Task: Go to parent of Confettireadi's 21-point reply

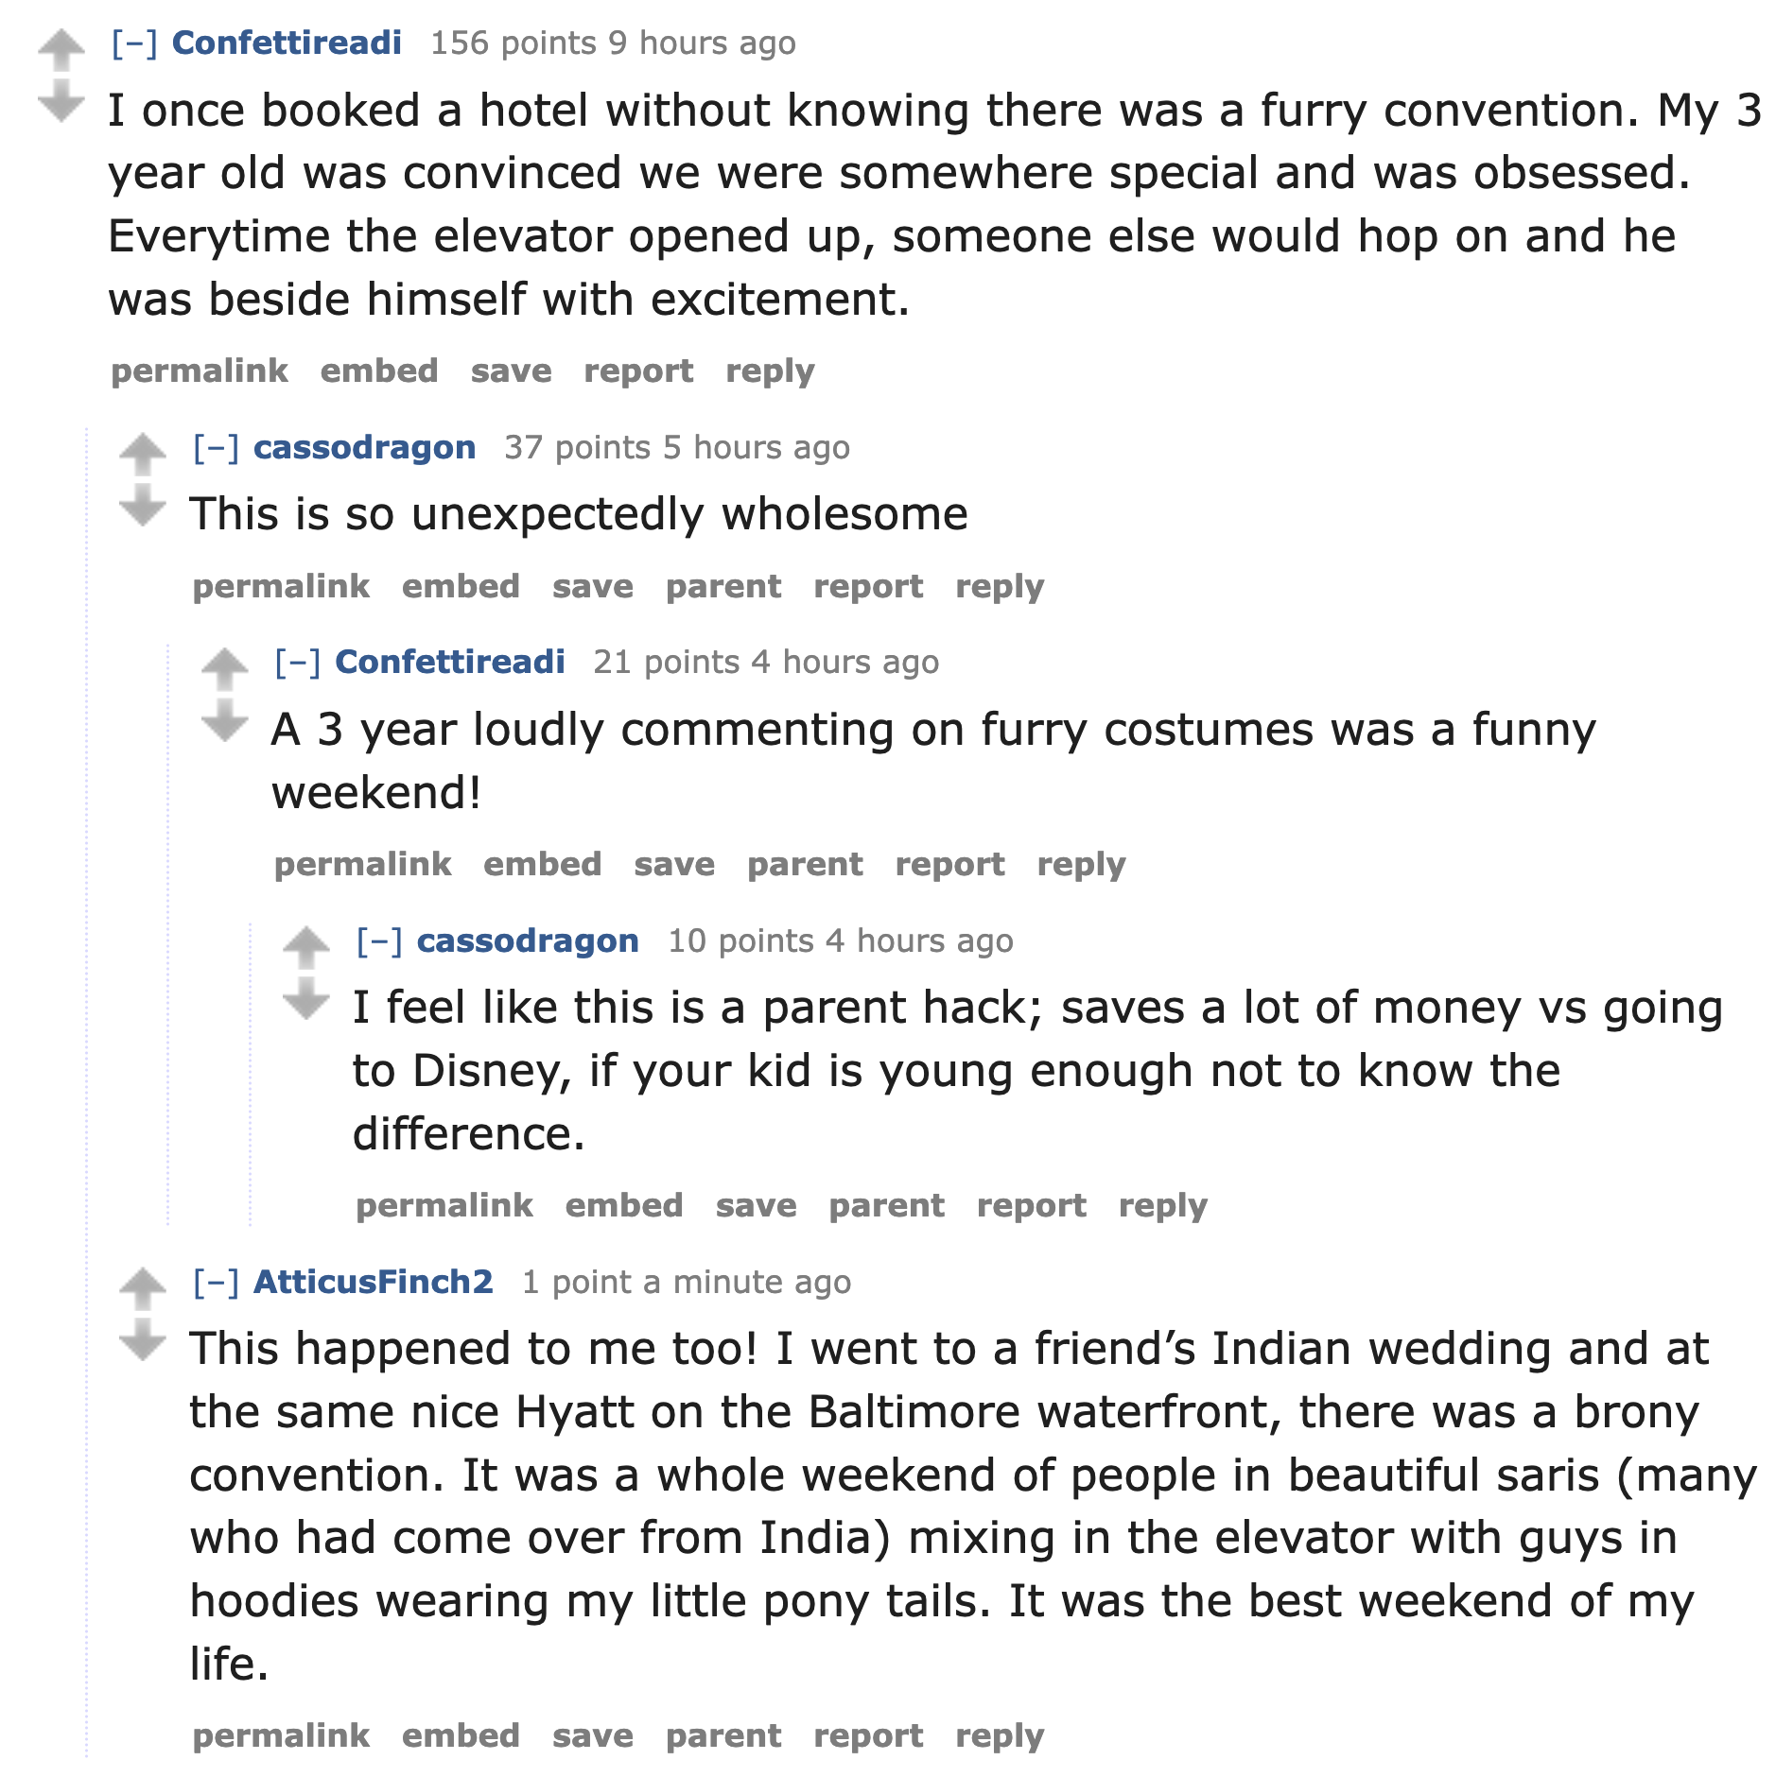Action: pos(805,865)
